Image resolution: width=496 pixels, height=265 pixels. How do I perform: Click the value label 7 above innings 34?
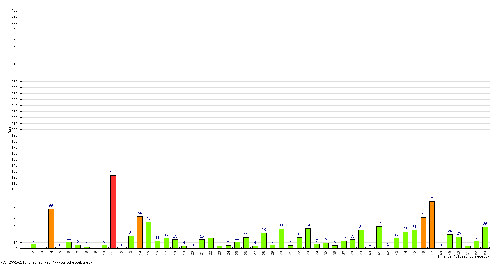coord(317,241)
